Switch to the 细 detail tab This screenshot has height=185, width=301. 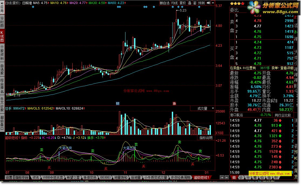point(234,177)
